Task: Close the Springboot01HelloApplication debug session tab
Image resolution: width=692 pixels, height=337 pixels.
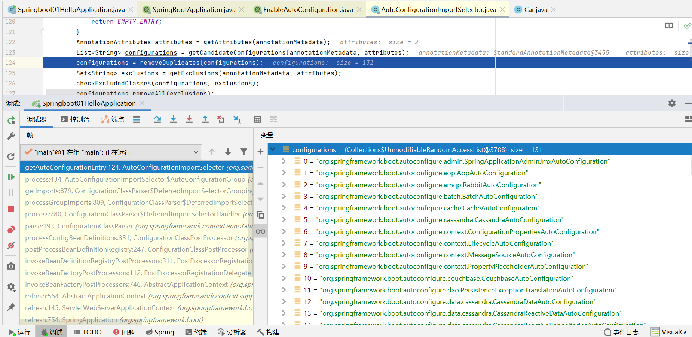Action: (142, 103)
